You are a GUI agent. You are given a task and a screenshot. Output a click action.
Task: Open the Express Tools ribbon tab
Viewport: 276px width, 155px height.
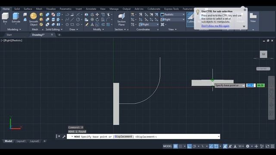[x=172, y=9]
